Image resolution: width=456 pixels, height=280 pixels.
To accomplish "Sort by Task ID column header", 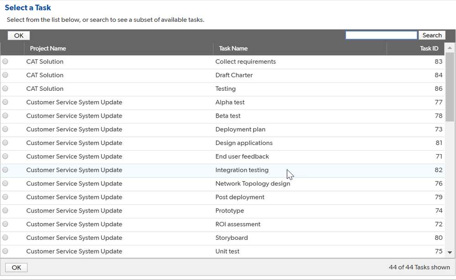I will 429,48.
